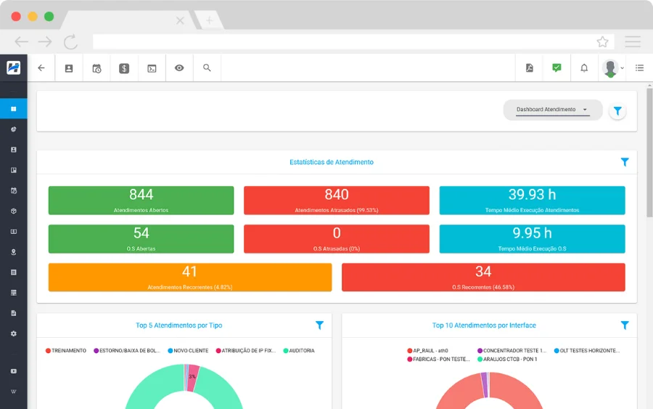Image resolution: width=653 pixels, height=409 pixels.
Task: Open the Dashboard Atendimento dropdown
Action: point(552,110)
